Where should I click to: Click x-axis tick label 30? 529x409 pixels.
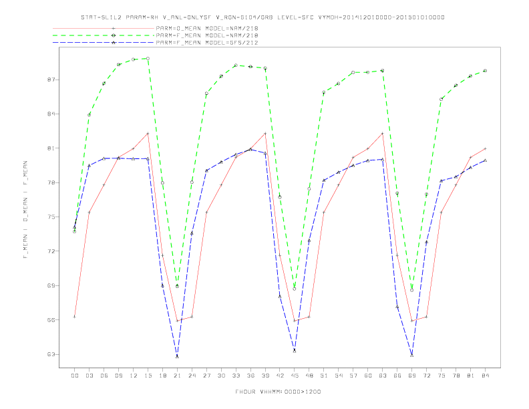pyautogui.click(x=221, y=376)
